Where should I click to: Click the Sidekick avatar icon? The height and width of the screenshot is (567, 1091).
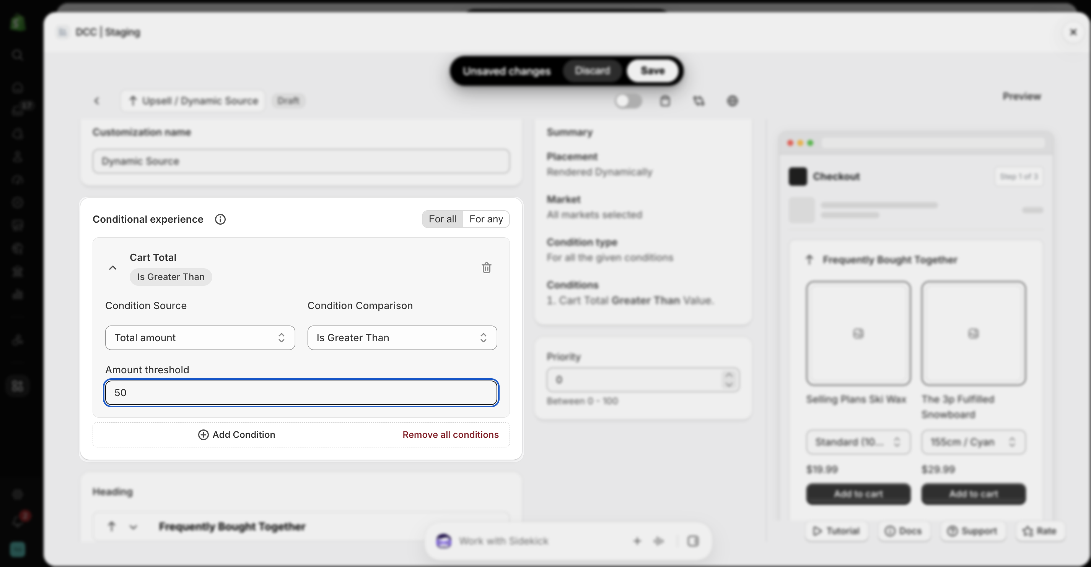(443, 541)
